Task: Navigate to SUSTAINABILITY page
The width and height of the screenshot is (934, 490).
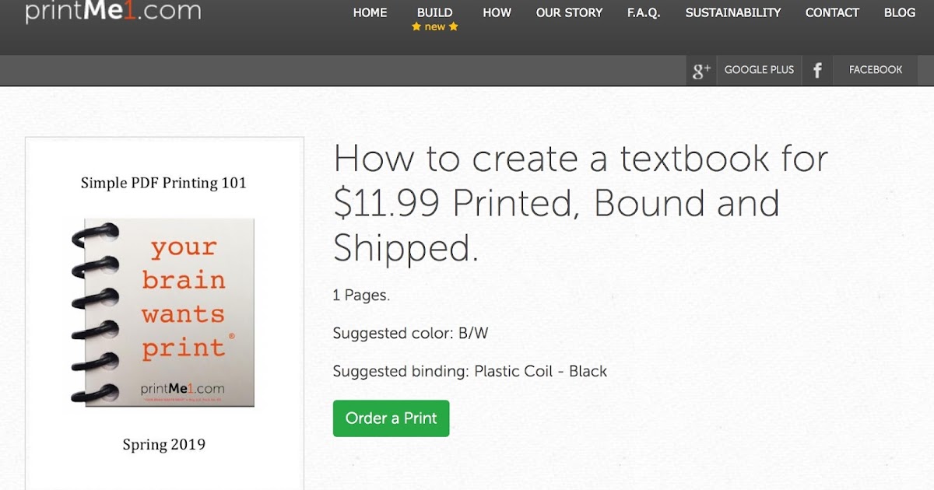Action: click(x=732, y=12)
